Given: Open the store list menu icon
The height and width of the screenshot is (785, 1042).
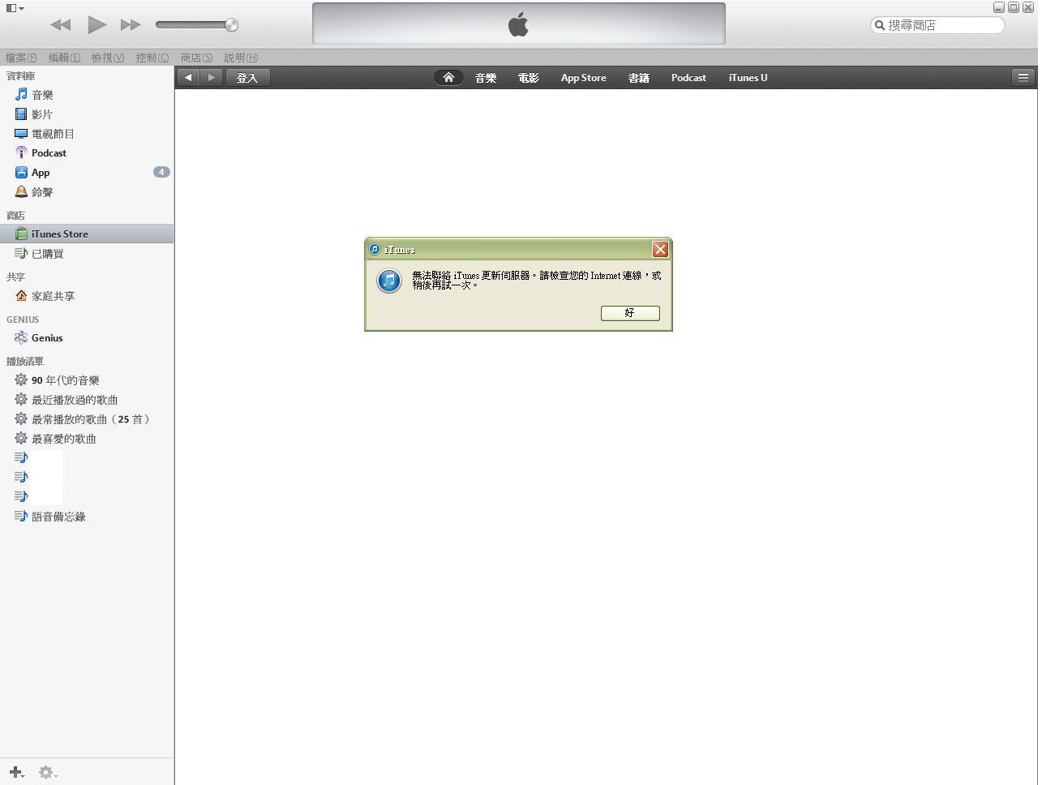Looking at the screenshot, I should [1023, 78].
